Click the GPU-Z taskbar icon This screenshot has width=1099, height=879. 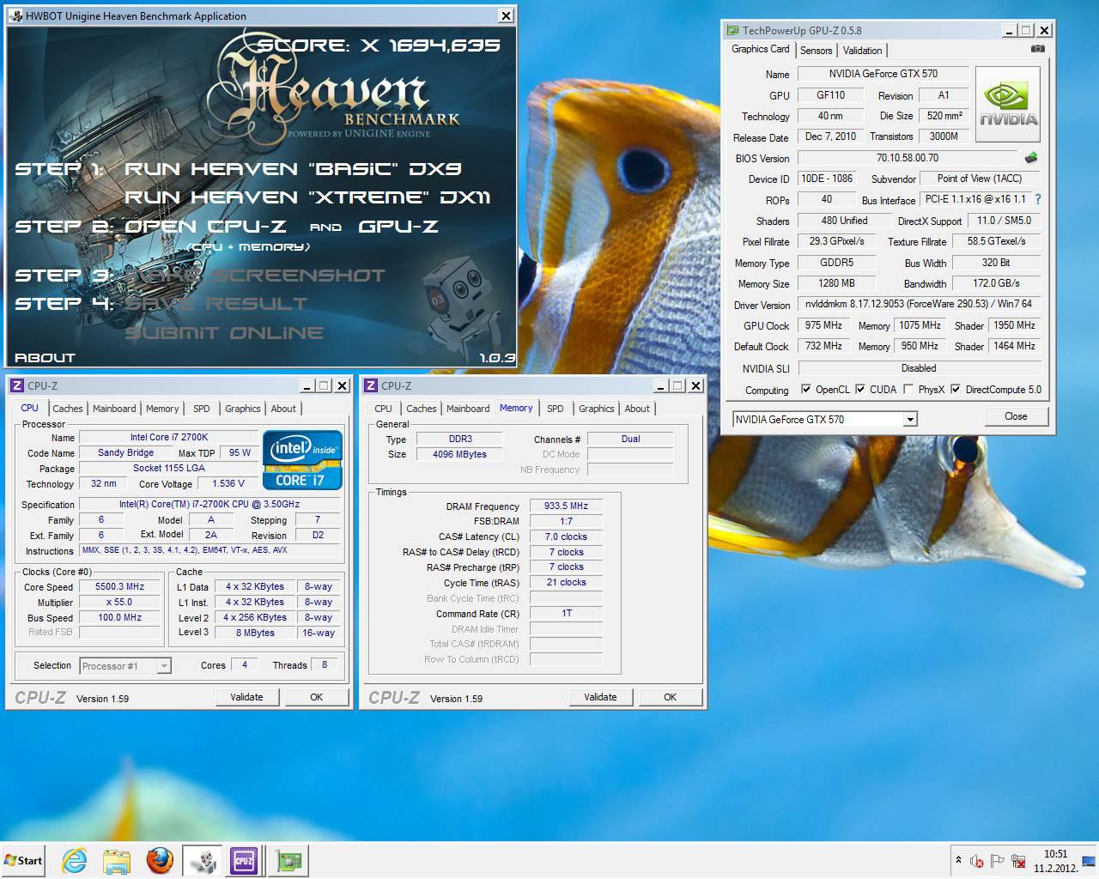point(288,861)
